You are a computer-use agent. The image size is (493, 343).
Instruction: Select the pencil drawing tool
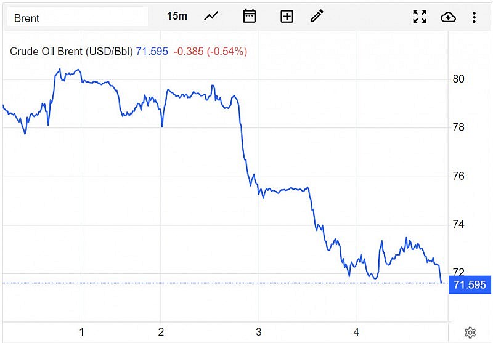[317, 16]
